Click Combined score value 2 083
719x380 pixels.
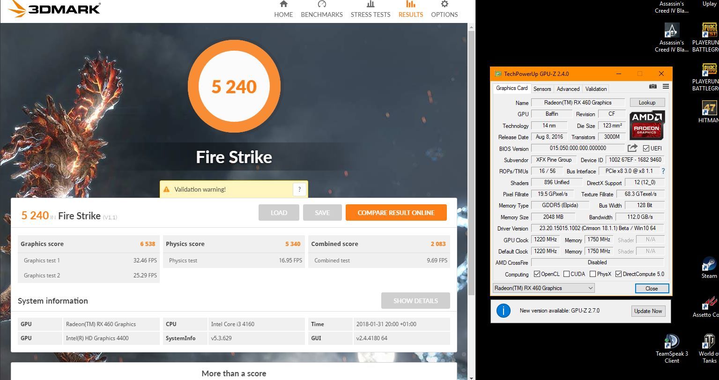click(438, 244)
